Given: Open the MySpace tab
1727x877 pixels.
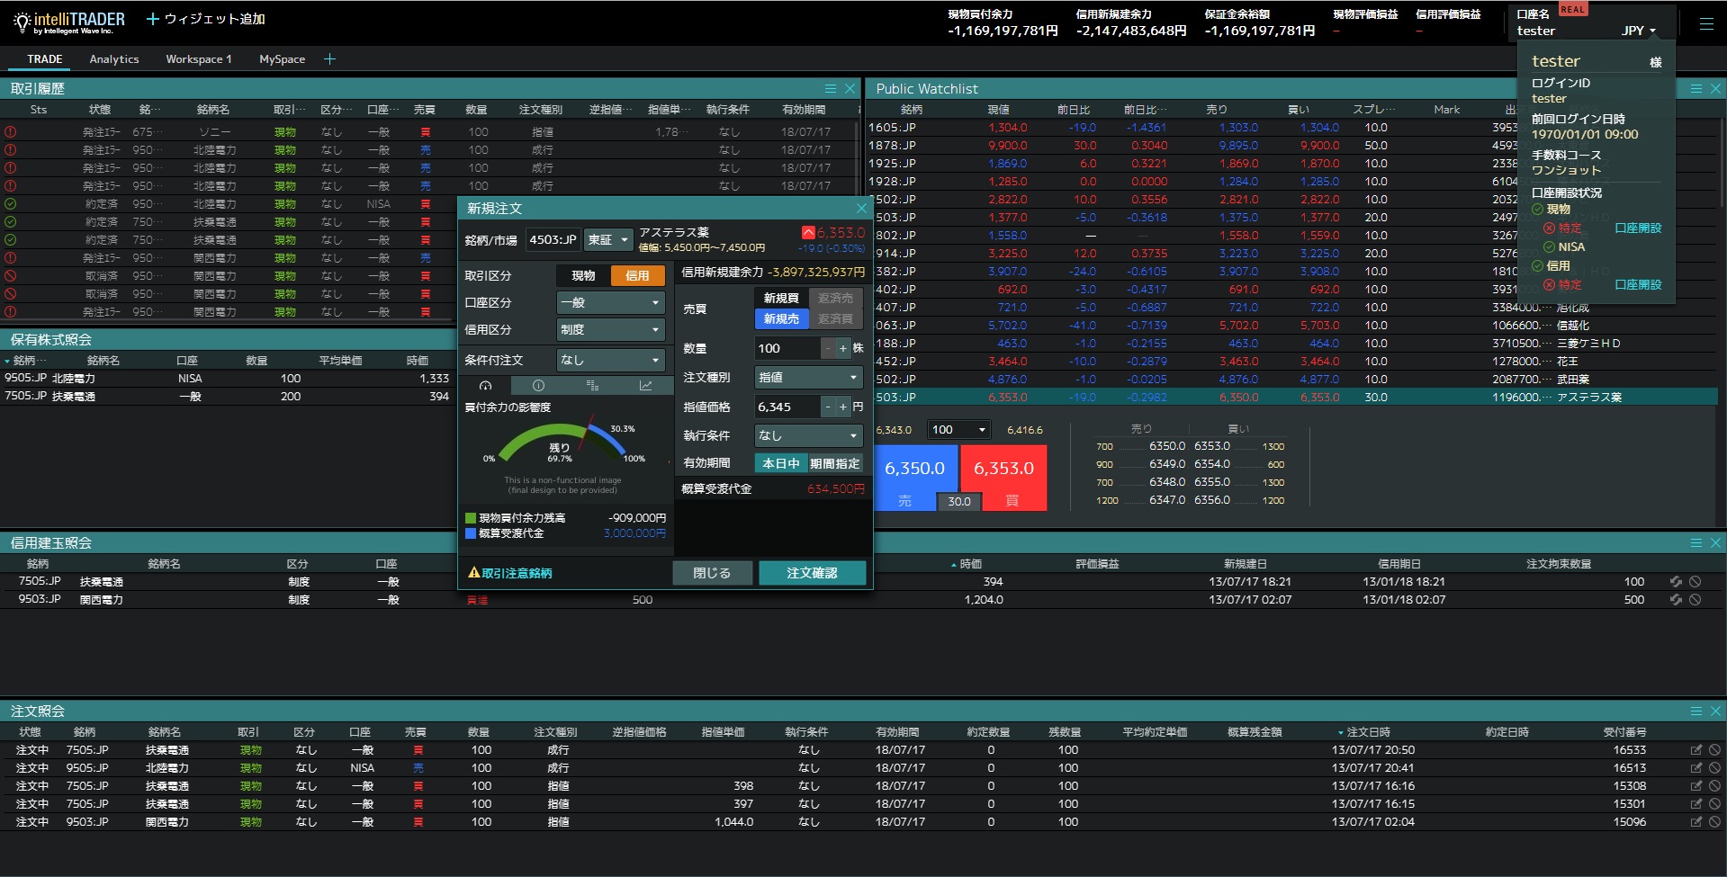Looking at the screenshot, I should click(282, 59).
